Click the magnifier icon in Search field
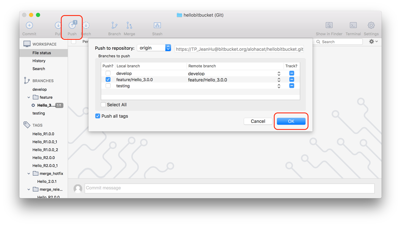The width and height of the screenshot is (401, 226). pyautogui.click(x=319, y=42)
